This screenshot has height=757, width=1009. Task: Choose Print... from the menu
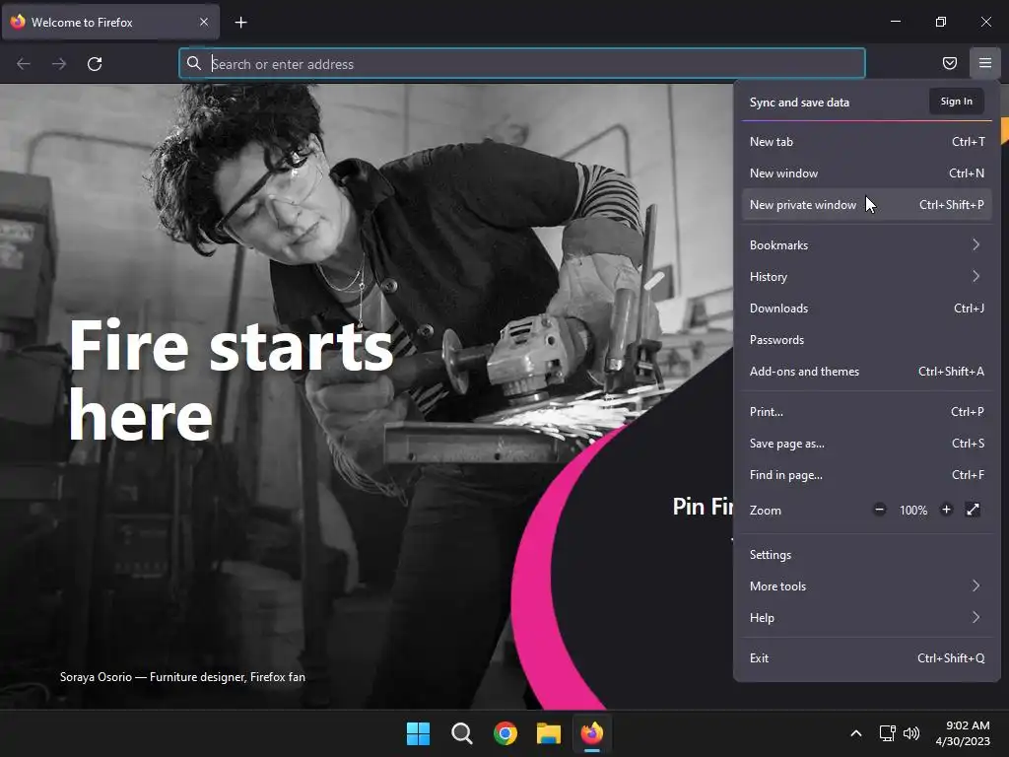point(867,412)
